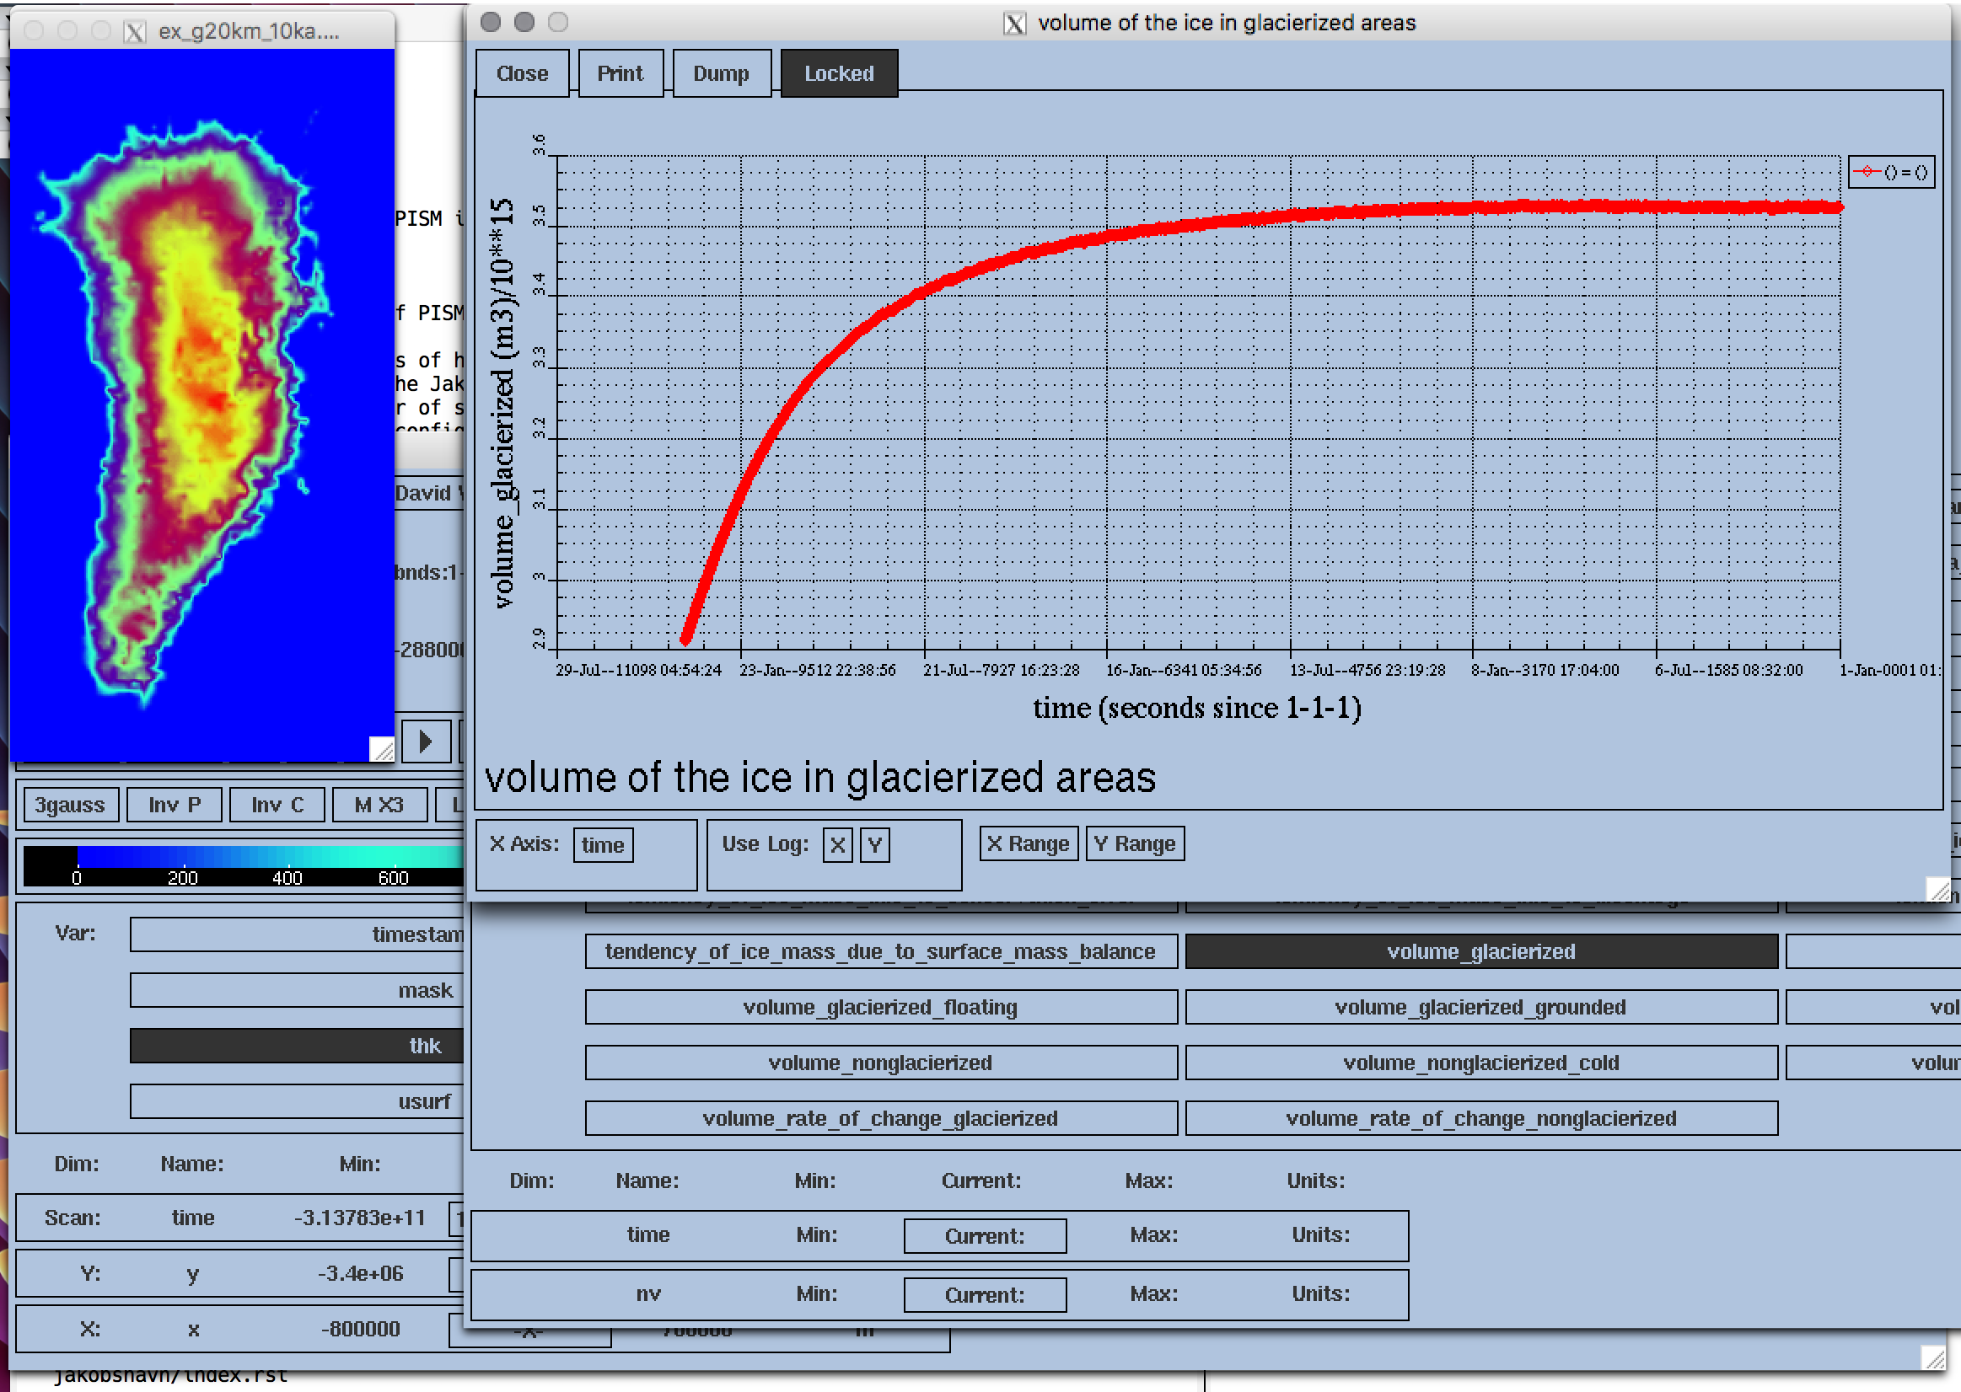
Task: Toggle the X log scale axis
Action: [x=836, y=843]
